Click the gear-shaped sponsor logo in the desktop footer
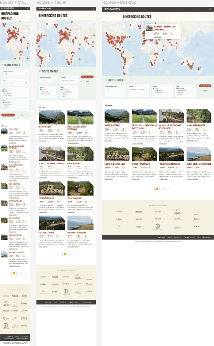 (158, 226)
